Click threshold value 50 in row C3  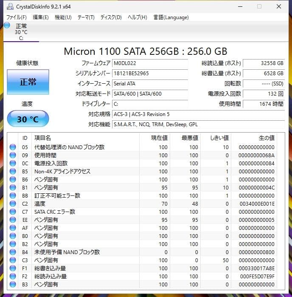click(x=225, y=260)
